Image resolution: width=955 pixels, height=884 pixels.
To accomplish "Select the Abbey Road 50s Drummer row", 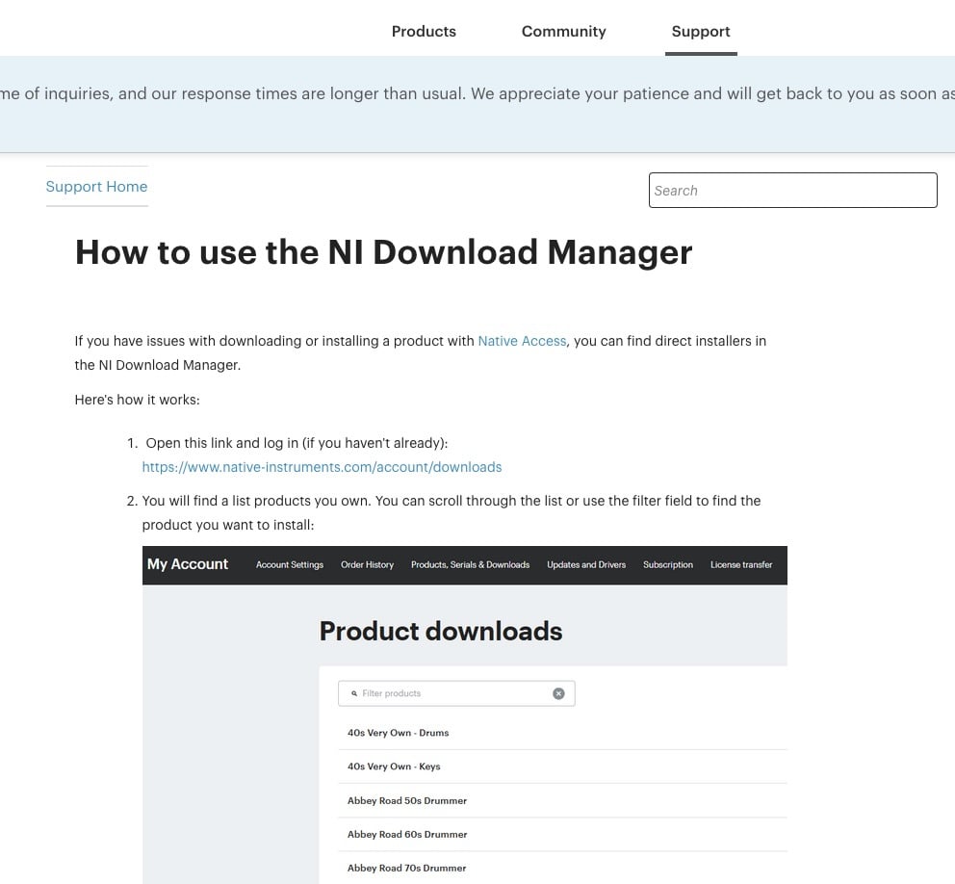I will (x=562, y=800).
